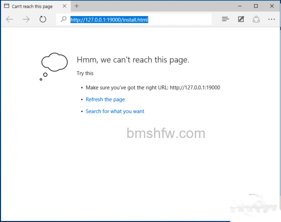Click the magnifier icon in address bar

coord(63,19)
